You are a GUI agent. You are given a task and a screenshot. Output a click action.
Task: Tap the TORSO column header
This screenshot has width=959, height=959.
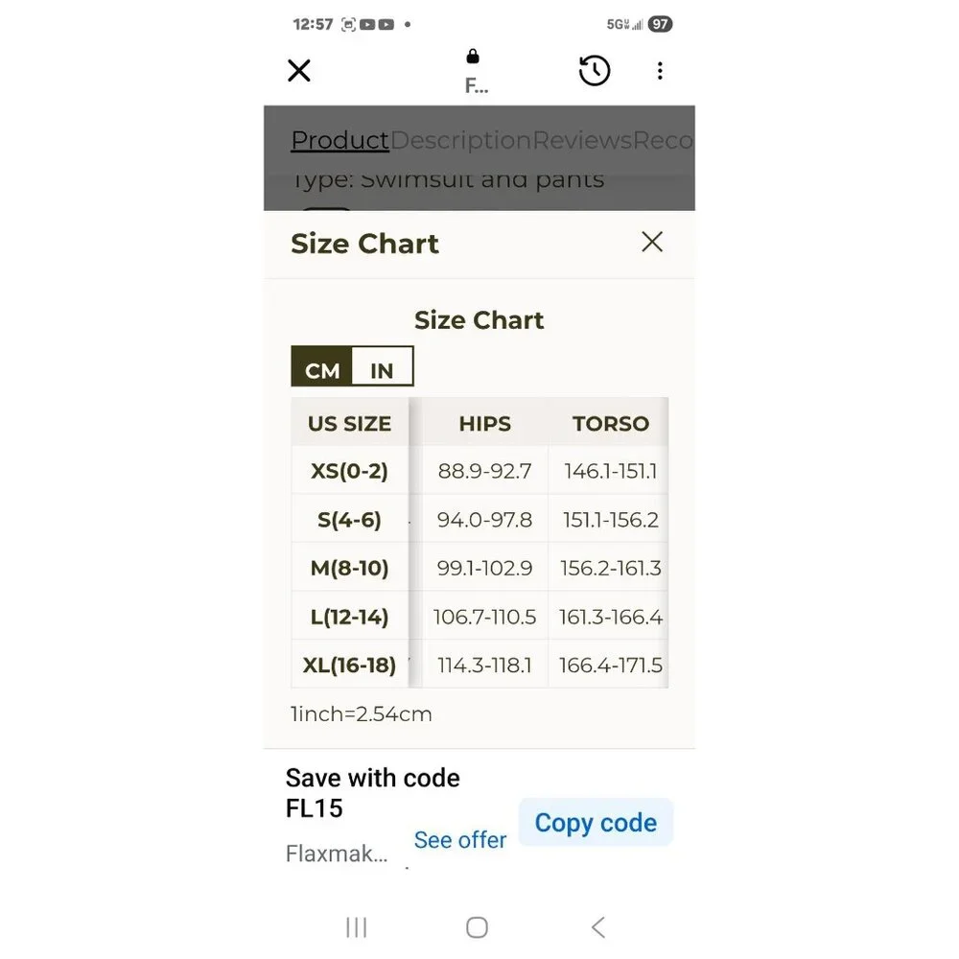click(x=610, y=423)
